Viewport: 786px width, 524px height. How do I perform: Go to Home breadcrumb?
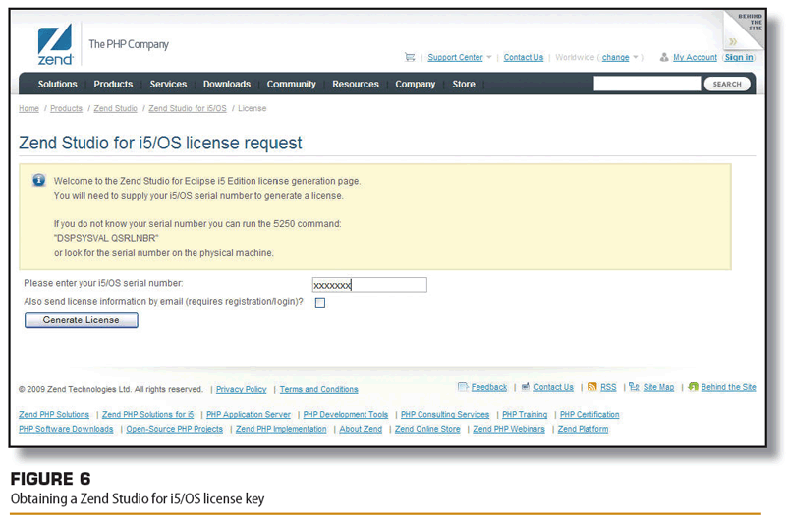pos(28,108)
